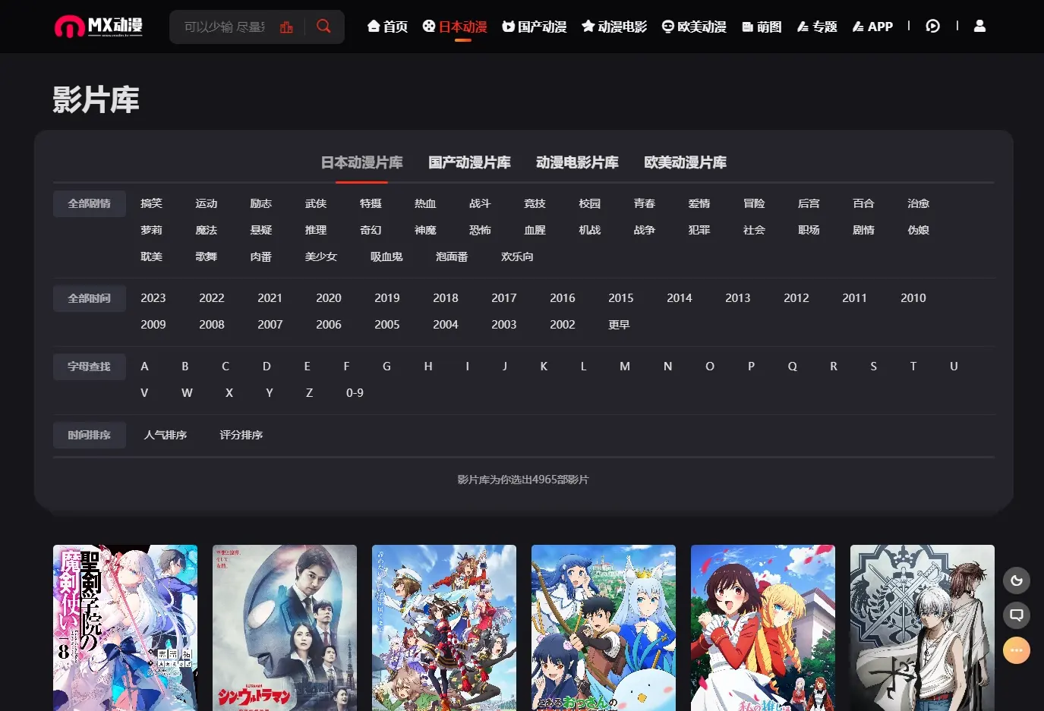Sort results by 评分排序 rating
Image resolution: width=1044 pixels, height=711 pixels.
tap(241, 435)
